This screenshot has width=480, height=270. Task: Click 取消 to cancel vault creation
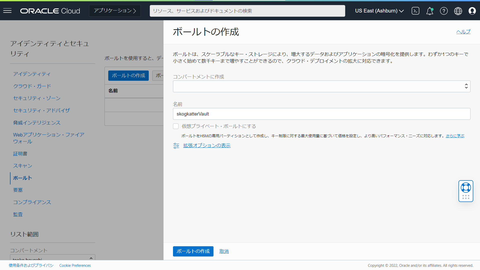click(x=224, y=251)
